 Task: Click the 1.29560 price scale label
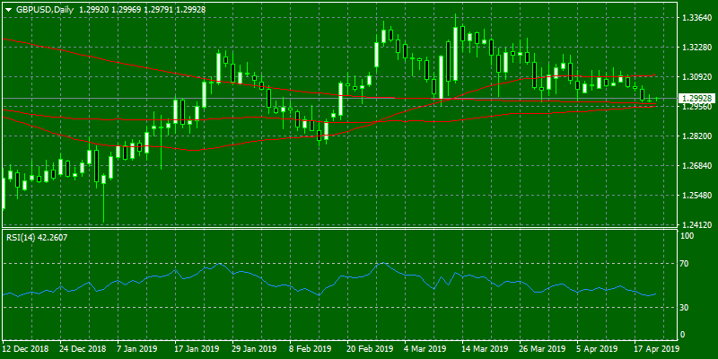click(x=696, y=107)
